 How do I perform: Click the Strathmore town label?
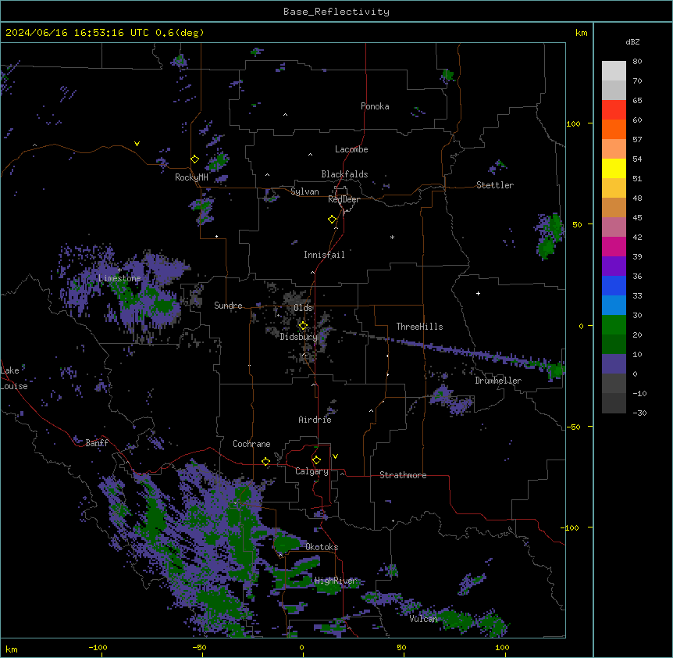403,475
